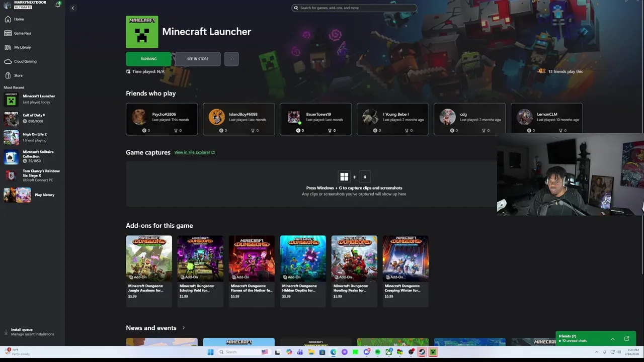Open Hidden Depths add-on card
This screenshot has height=362, width=644.
(x=303, y=270)
